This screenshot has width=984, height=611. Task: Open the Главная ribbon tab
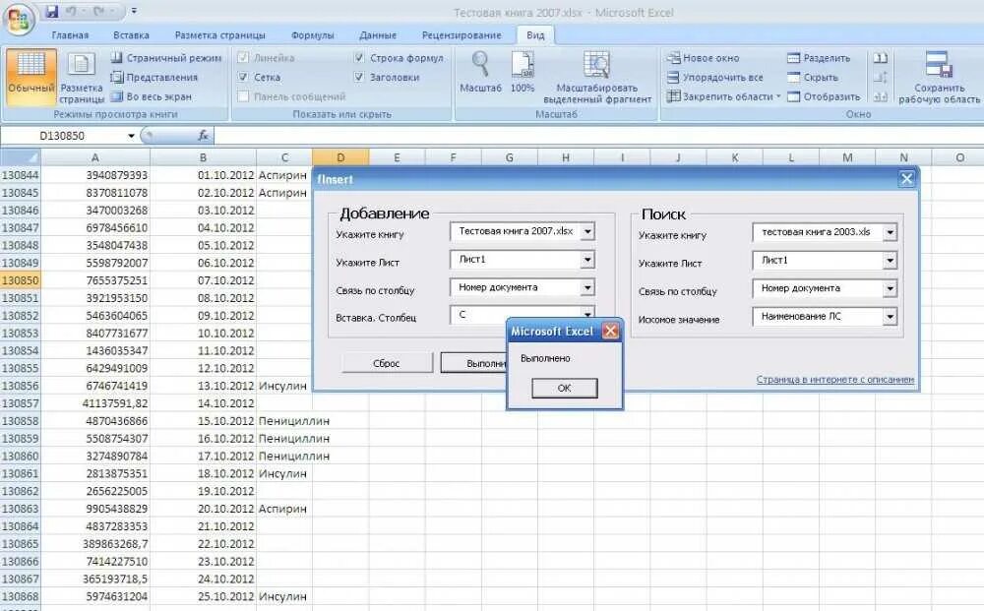70,35
